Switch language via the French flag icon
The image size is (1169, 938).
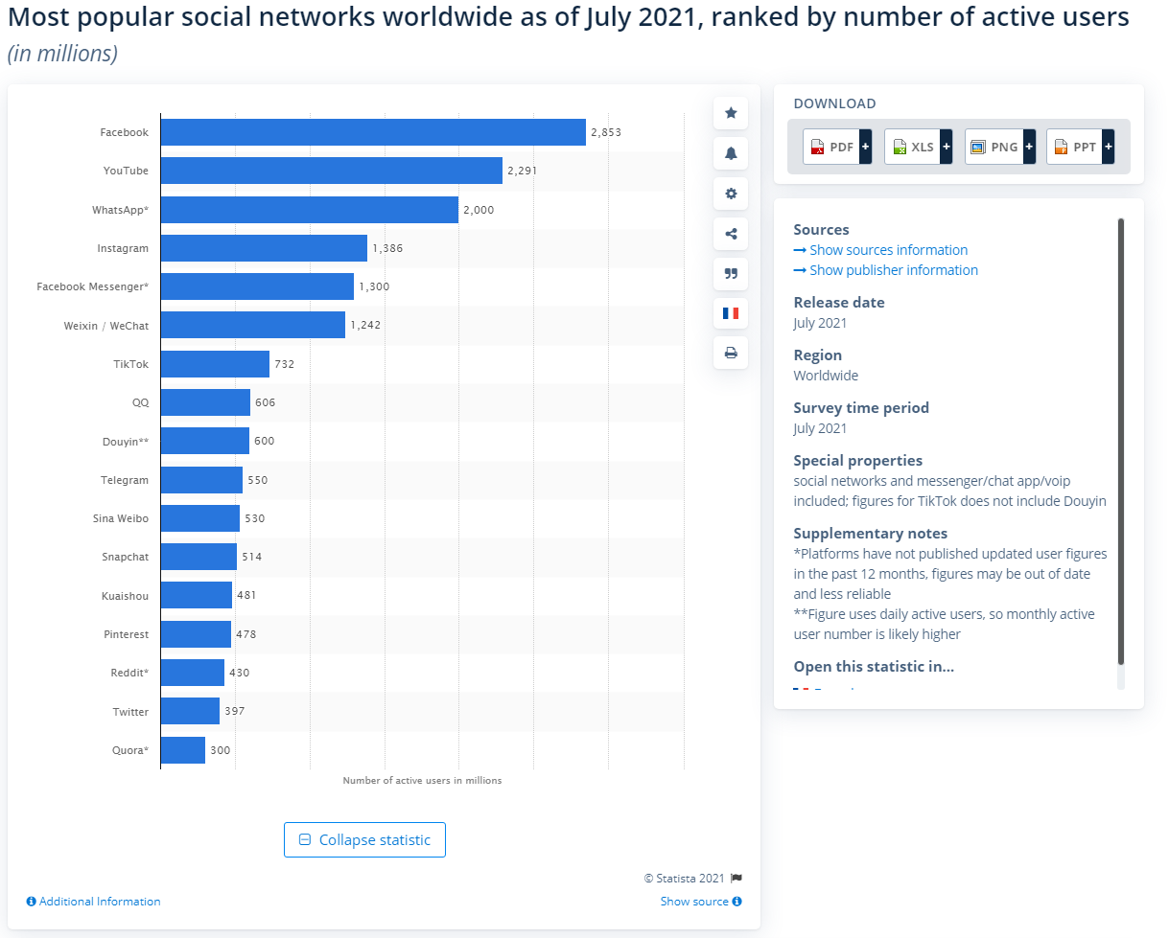(x=731, y=312)
